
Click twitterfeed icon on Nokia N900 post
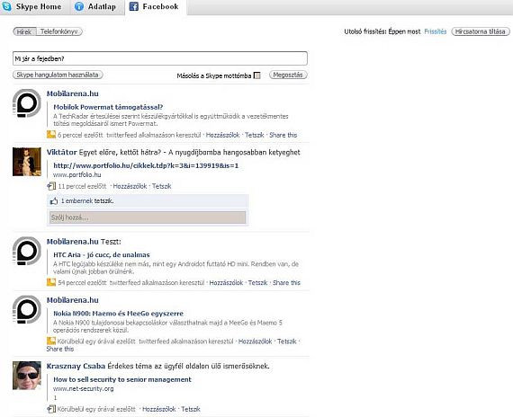pos(51,341)
